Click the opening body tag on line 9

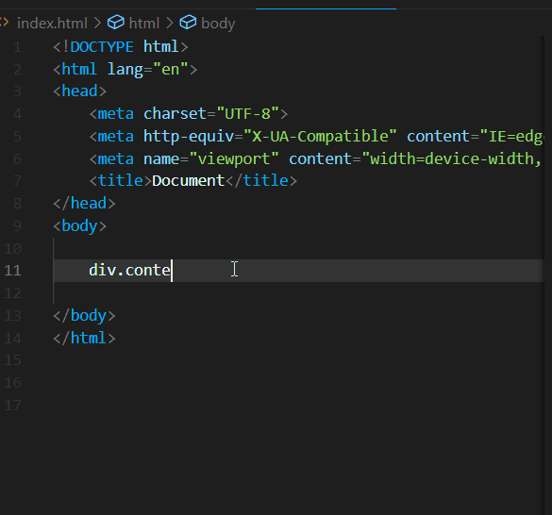pos(79,226)
